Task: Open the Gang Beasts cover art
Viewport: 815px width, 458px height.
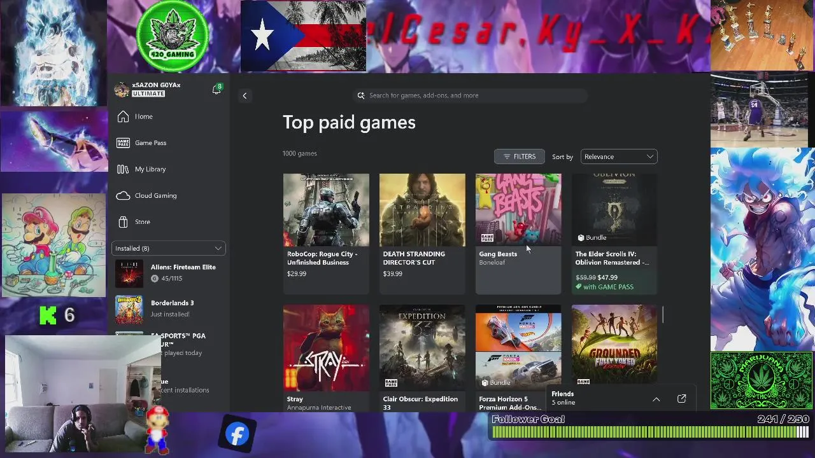Action: (518, 210)
